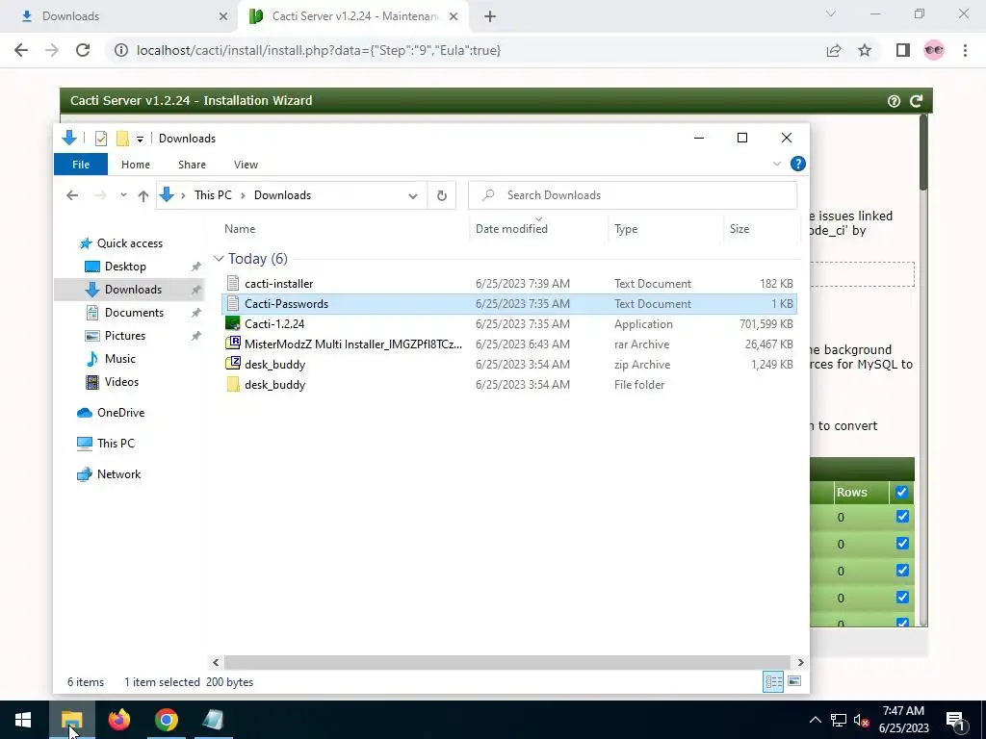
Task: Click the Explorer back arrow
Action: pos(72,195)
